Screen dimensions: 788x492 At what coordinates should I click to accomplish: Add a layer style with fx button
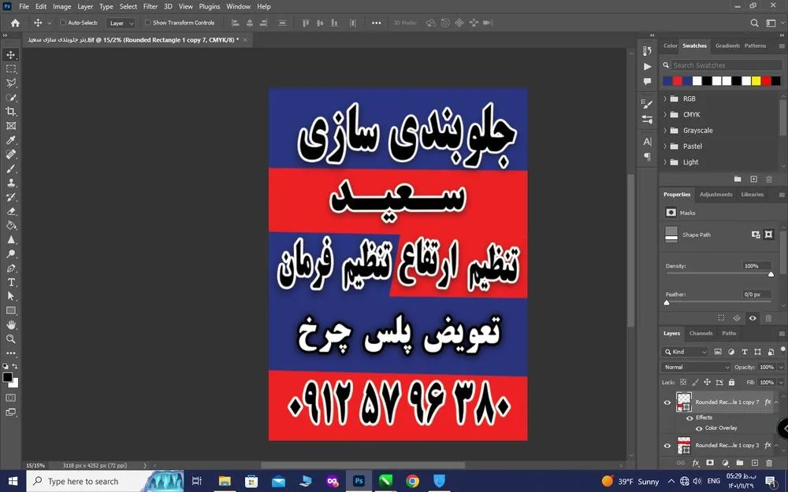click(x=696, y=463)
